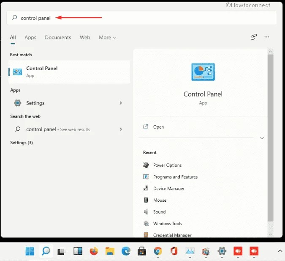
Task: Open Mouse settings from Recent
Action: pyautogui.click(x=160, y=200)
